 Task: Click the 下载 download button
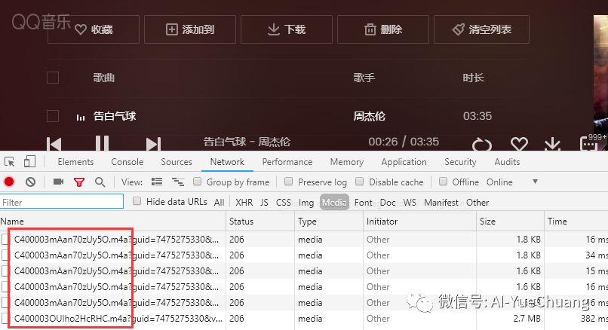point(287,29)
